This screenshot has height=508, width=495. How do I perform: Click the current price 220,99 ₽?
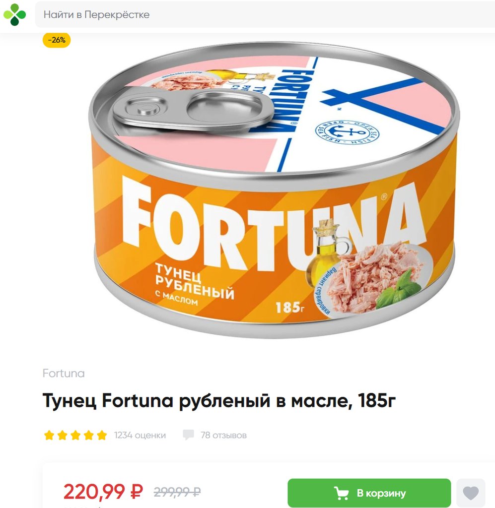tap(103, 492)
